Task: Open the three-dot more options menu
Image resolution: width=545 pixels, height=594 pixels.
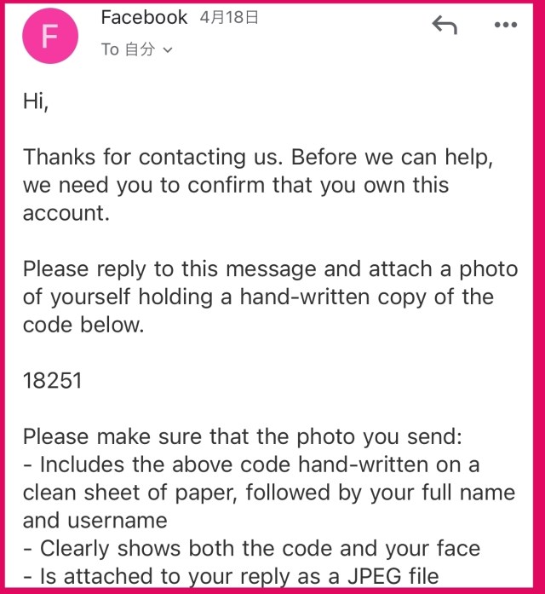Action: 506,25
